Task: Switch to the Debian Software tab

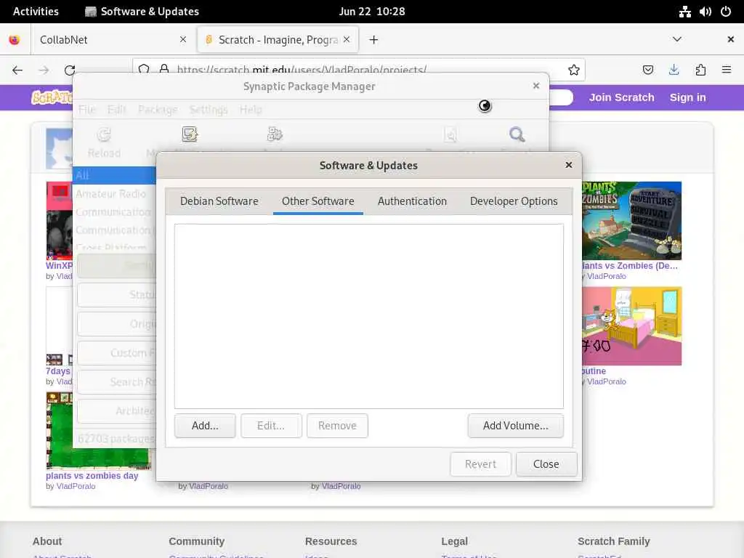Action: 219,201
